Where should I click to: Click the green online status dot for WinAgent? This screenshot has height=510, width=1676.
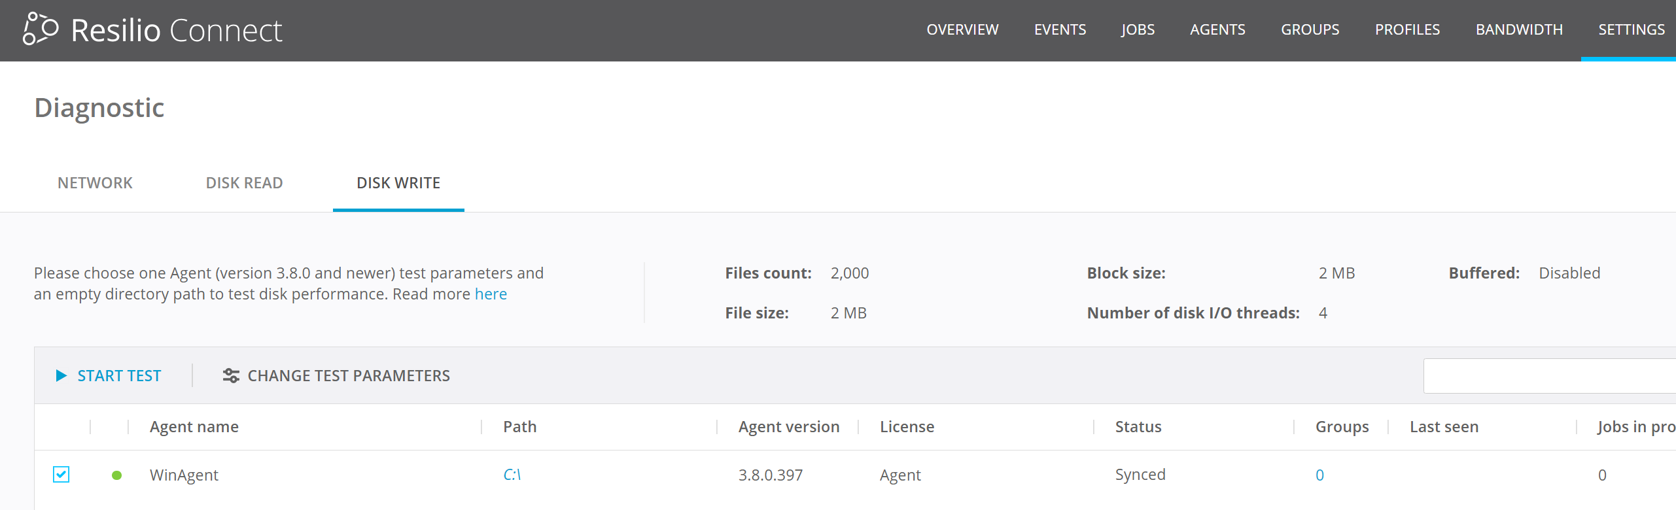(116, 475)
